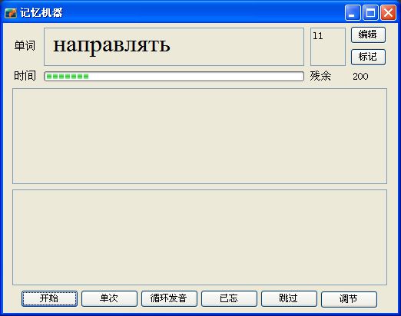Click the upper empty definition panel
The width and height of the screenshot is (401, 316).
[x=200, y=136]
